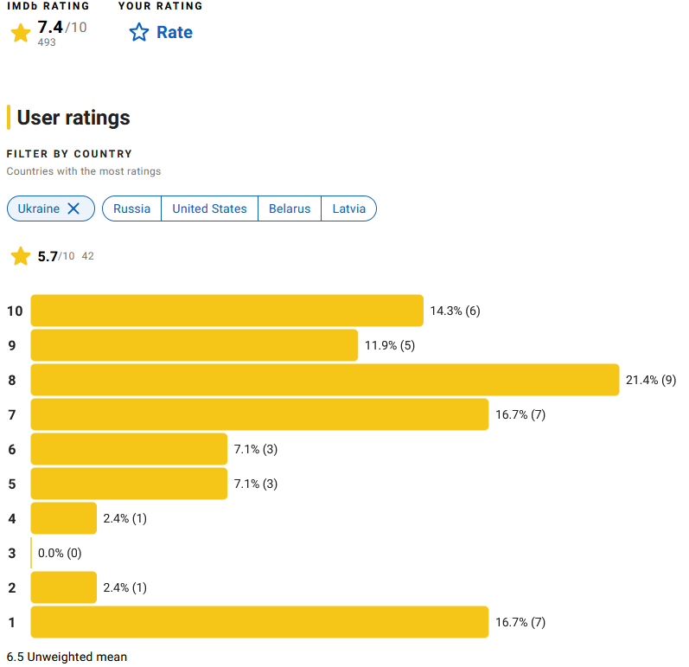
Task: Select the Belarus country filter
Action: pyautogui.click(x=290, y=208)
